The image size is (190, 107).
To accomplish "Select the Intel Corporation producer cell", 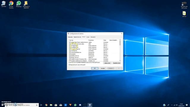I will pyautogui.click(x=93, y=59).
